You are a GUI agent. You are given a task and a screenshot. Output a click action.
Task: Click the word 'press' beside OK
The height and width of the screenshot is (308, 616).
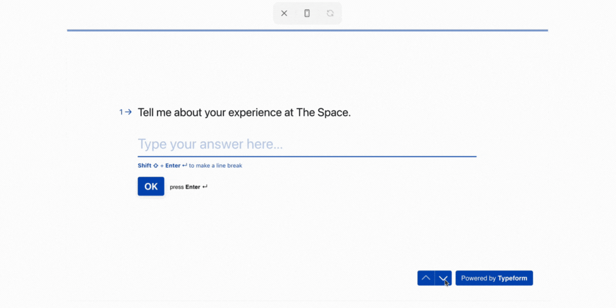(x=177, y=187)
